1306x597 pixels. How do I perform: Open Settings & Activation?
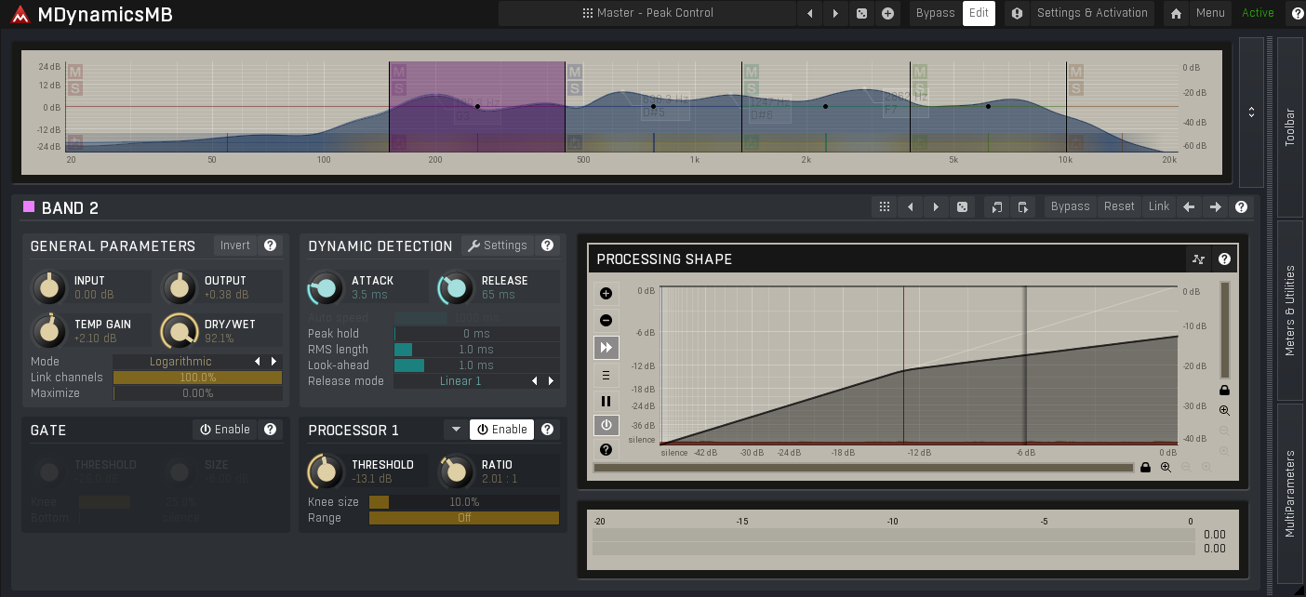pyautogui.click(x=1092, y=13)
